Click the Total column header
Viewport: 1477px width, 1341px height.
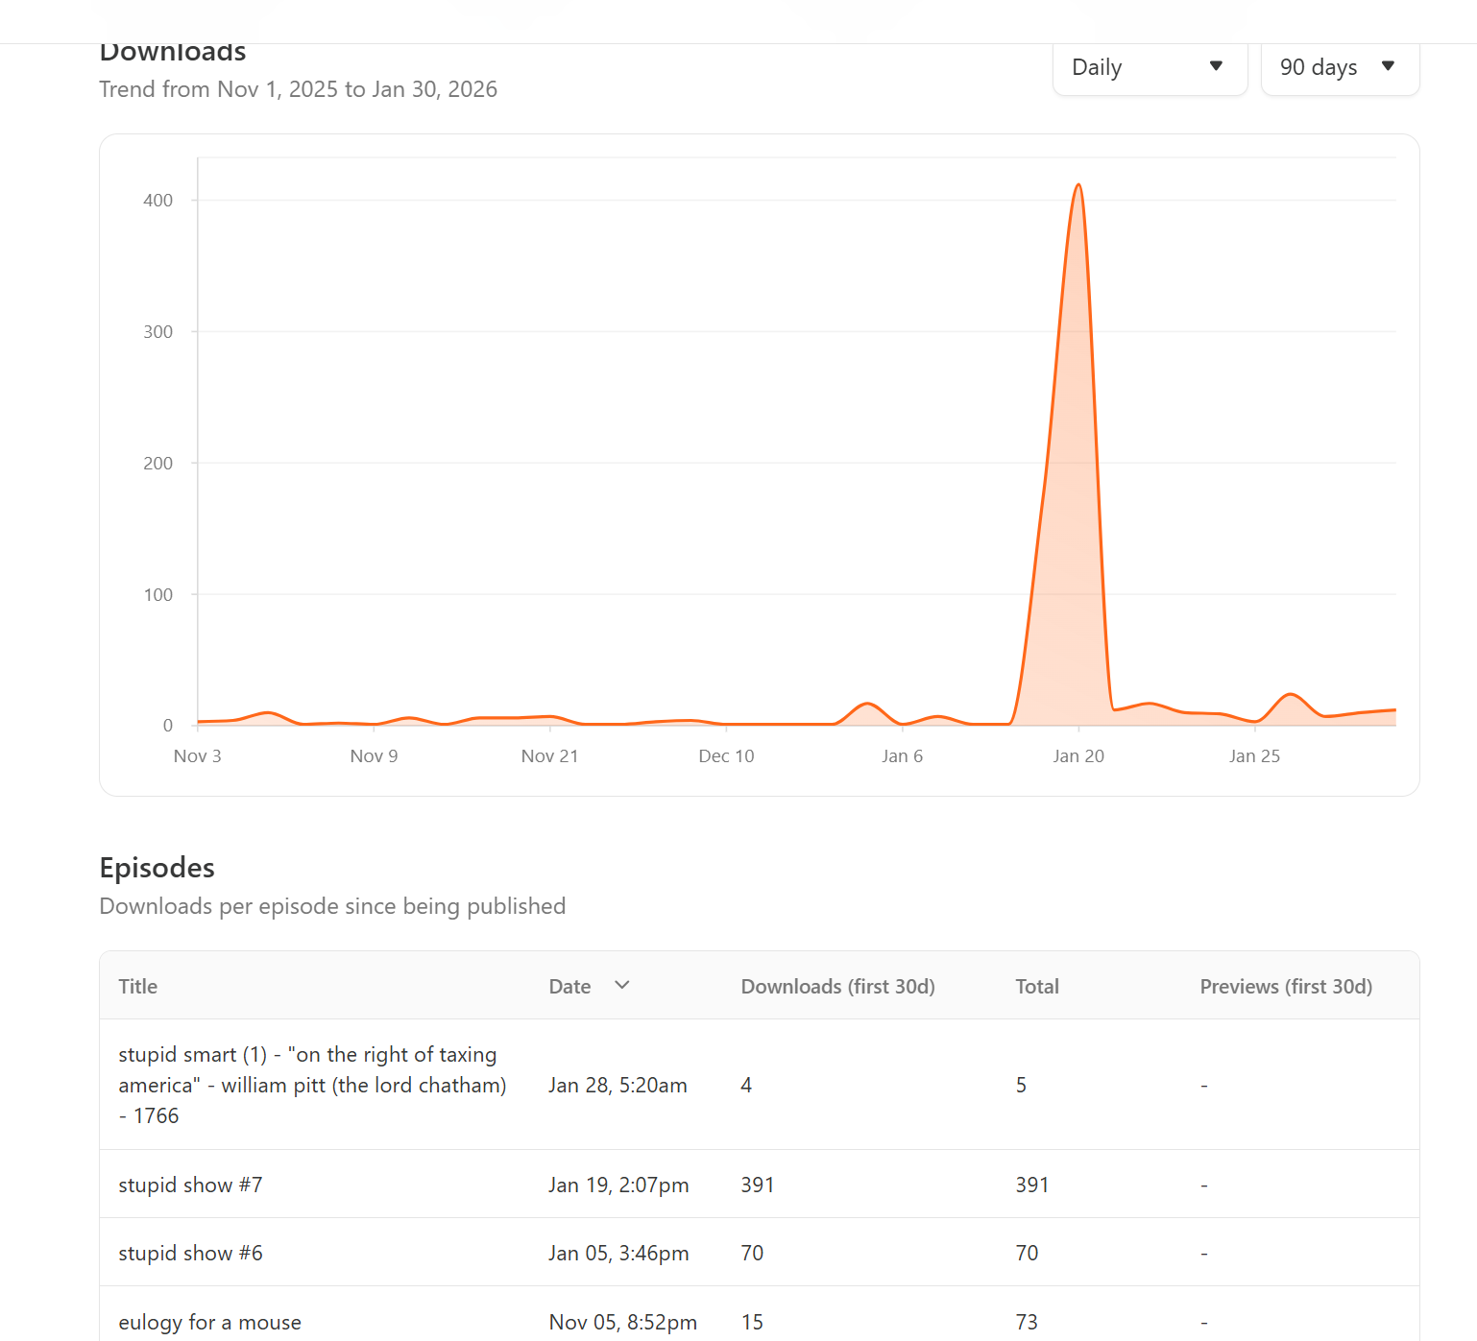[1037, 987]
